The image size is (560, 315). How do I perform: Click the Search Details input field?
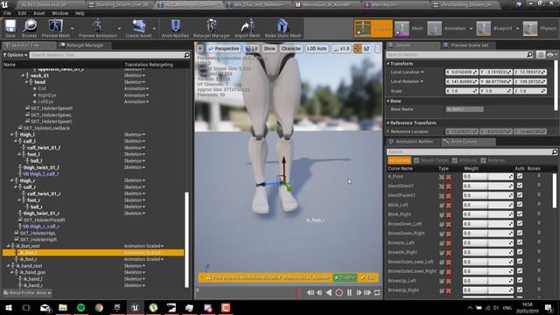click(x=457, y=54)
